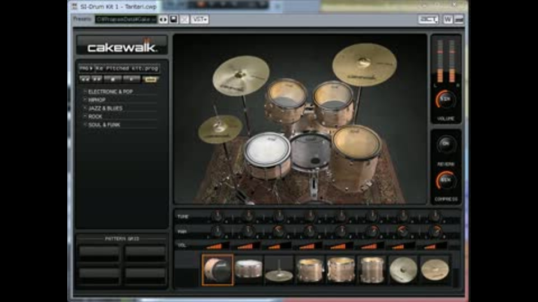Click the kick drum's TUNE knob

coord(217,216)
